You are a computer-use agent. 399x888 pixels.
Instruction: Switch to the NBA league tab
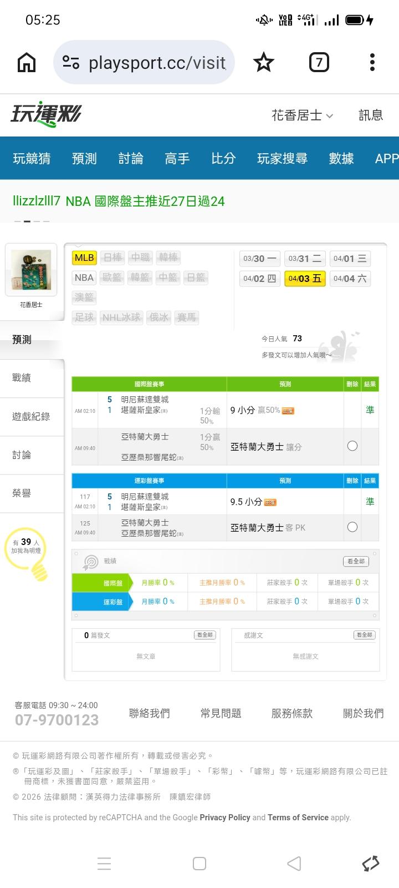(x=84, y=277)
